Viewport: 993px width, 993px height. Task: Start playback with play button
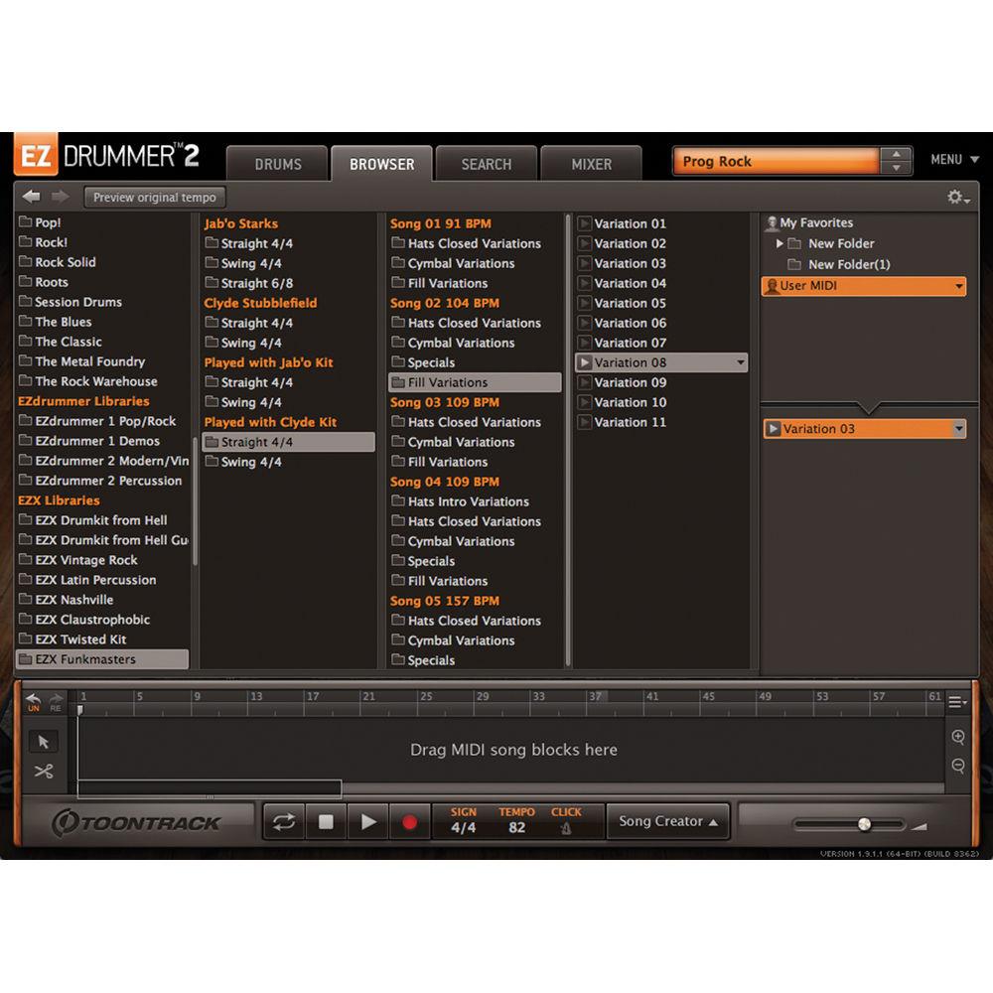[x=368, y=822]
